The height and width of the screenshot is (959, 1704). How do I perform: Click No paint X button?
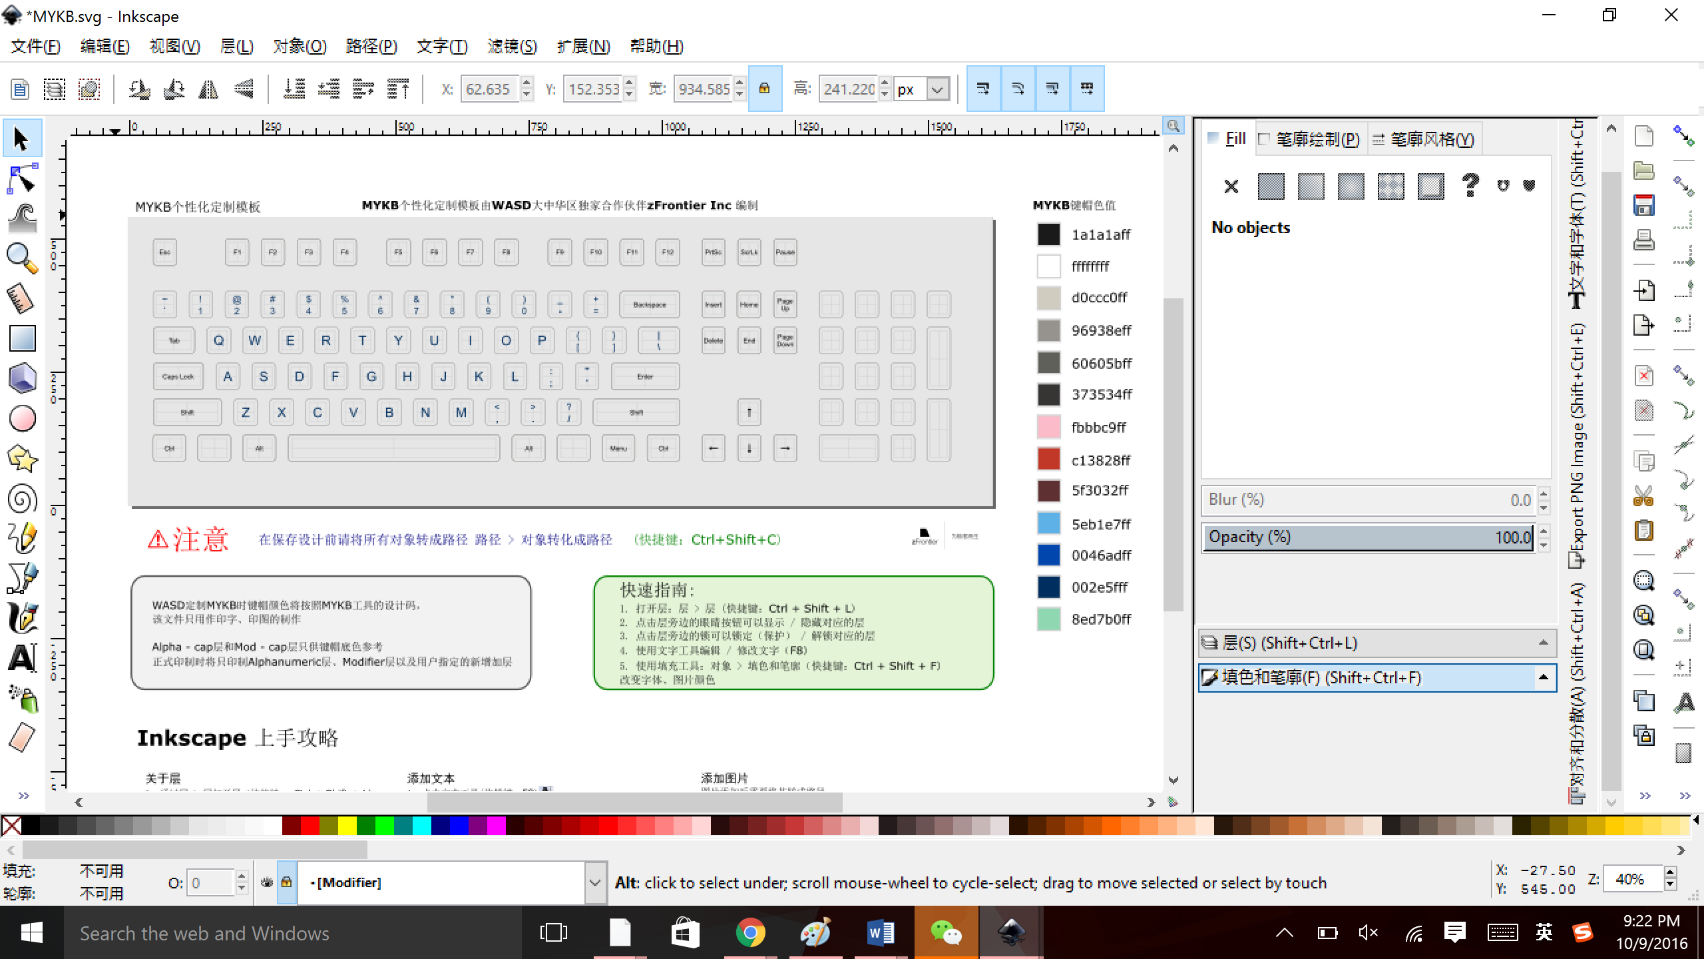pyautogui.click(x=1231, y=186)
